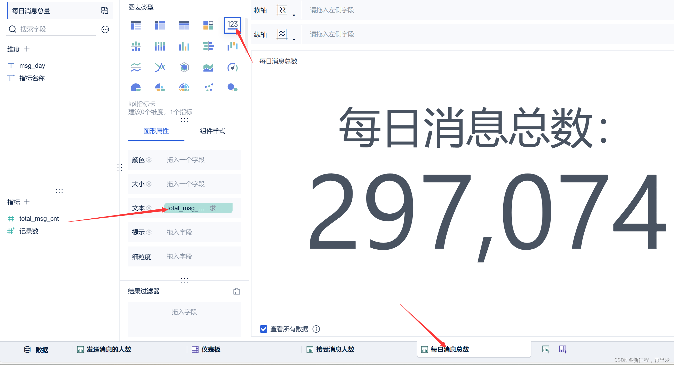Uncheck the 查看所有数据 checkbox
Screen dimensions: 674x365
tap(263, 329)
